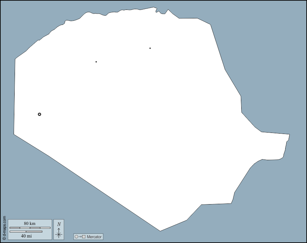This screenshot has width=307, height=243.
Task: Click the miles scale bar
Action: click(26, 232)
